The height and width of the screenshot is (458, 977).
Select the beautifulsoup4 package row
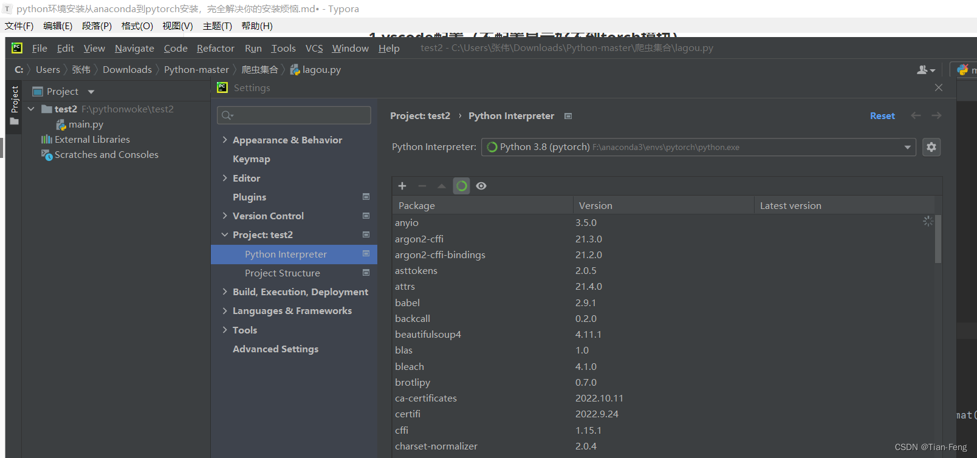pyautogui.click(x=663, y=334)
